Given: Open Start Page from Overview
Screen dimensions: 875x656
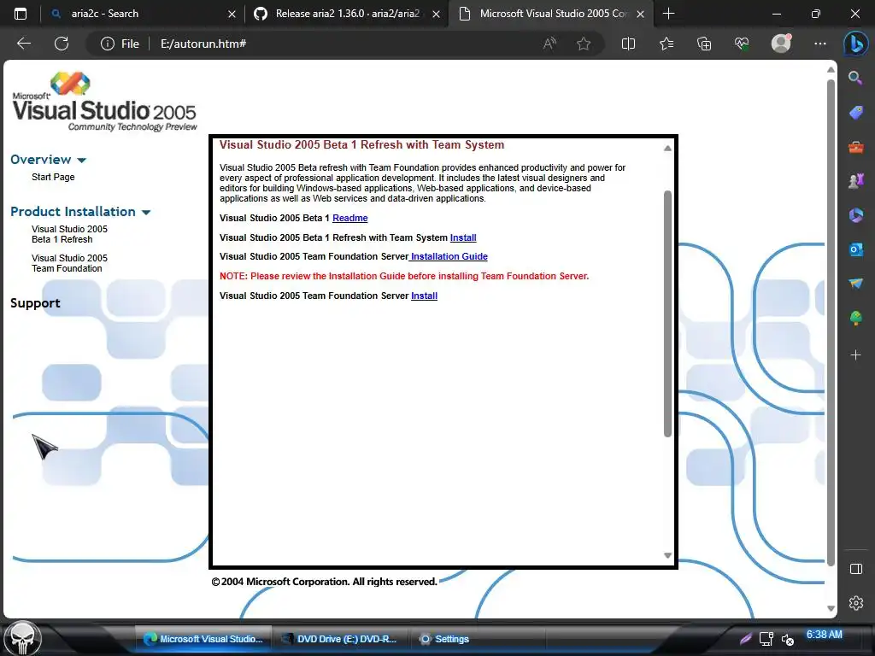Looking at the screenshot, I should 53,177.
